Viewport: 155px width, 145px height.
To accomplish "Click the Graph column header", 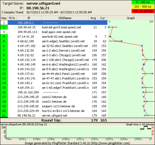I will pos(131,18).
